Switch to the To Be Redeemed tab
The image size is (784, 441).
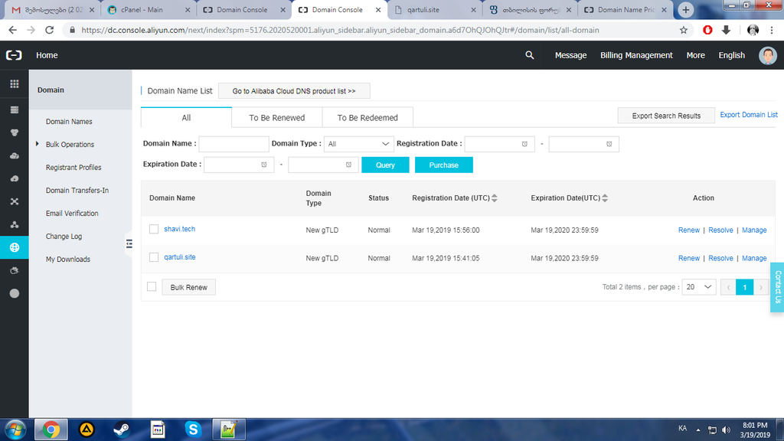tap(367, 117)
